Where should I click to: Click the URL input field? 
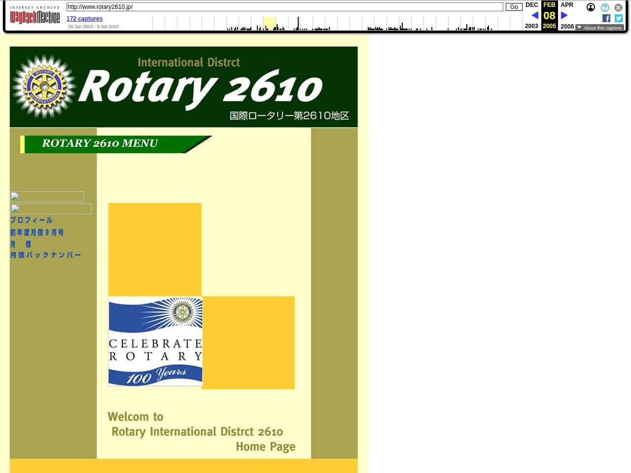[284, 7]
